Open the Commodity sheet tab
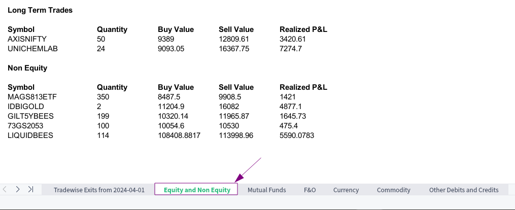515x210 pixels. 393,190
